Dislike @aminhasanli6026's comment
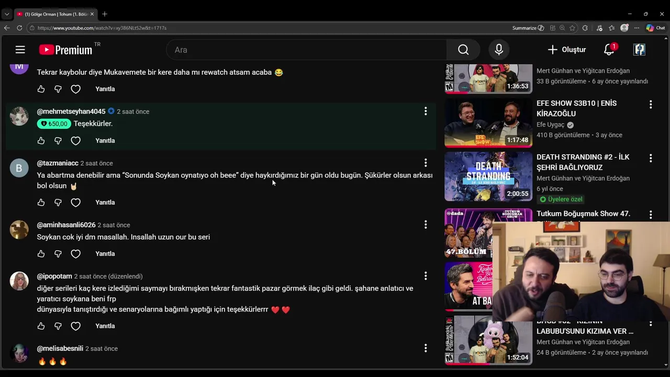Image resolution: width=670 pixels, height=377 pixels. 58,254
